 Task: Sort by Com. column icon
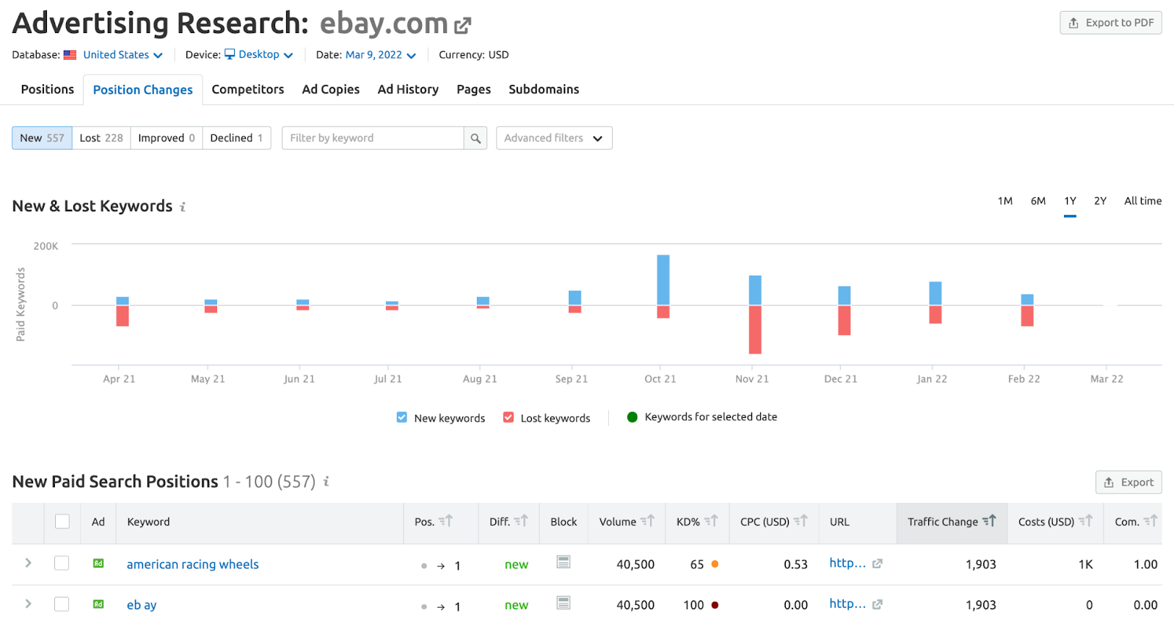tap(1151, 521)
